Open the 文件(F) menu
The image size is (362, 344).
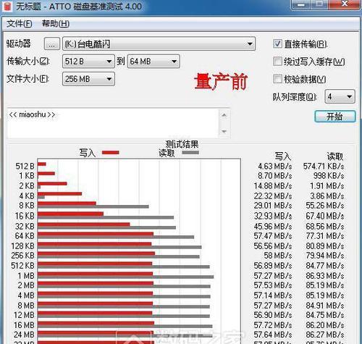[x=19, y=24]
